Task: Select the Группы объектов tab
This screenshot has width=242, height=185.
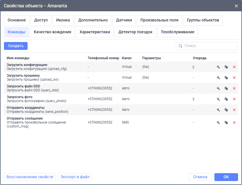Action: (203, 20)
